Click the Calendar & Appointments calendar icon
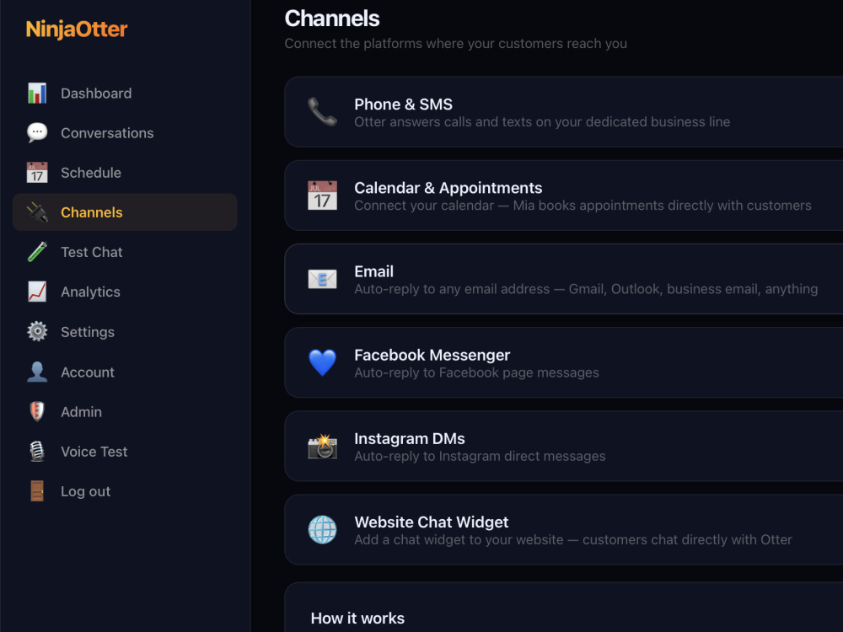 (x=322, y=195)
